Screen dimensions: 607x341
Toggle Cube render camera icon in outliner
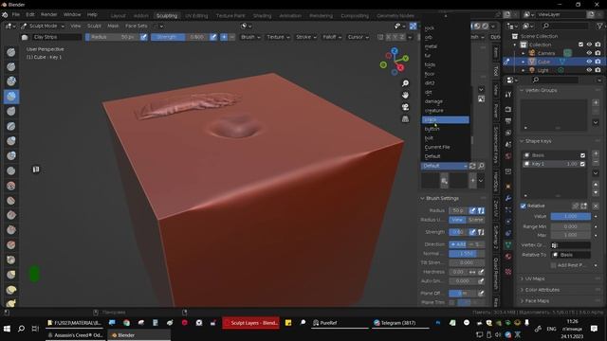[x=598, y=62]
